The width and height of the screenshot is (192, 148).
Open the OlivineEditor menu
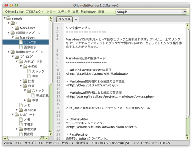[x=14, y=12]
